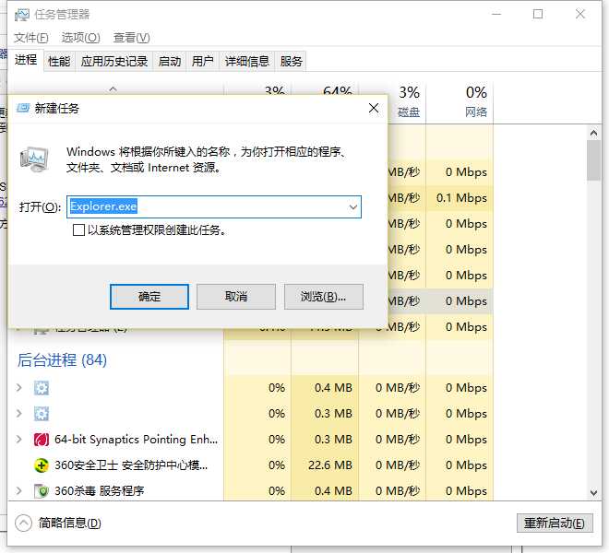Minimize the Task Manager window
The width and height of the screenshot is (609, 553).
[496, 15]
